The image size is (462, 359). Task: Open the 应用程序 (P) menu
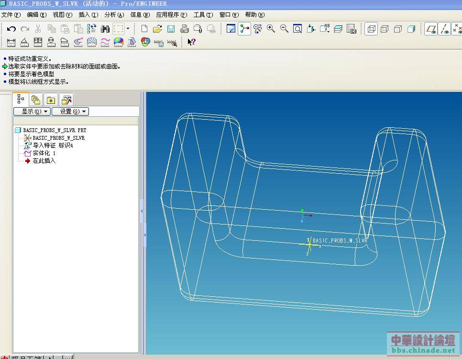(172, 15)
